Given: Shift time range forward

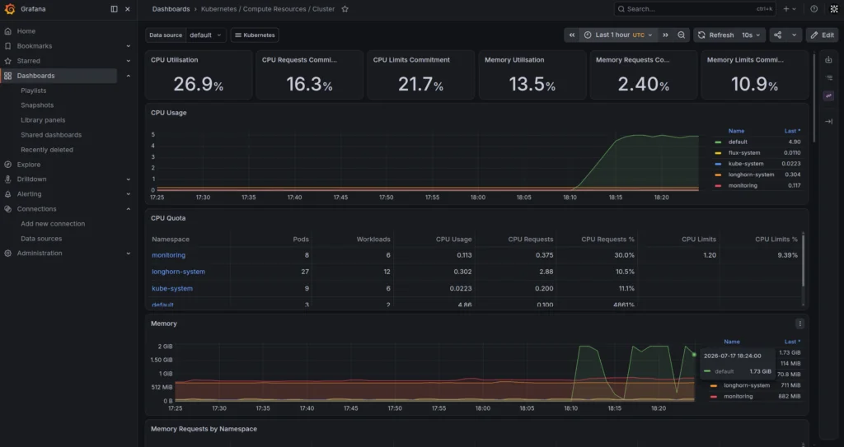Looking at the screenshot, I should tap(665, 35).
